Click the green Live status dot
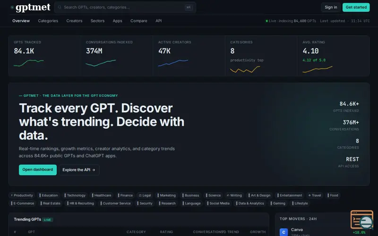The image size is (378, 236). pos(266,21)
